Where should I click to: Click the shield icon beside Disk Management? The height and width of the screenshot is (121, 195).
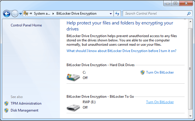point(6,110)
